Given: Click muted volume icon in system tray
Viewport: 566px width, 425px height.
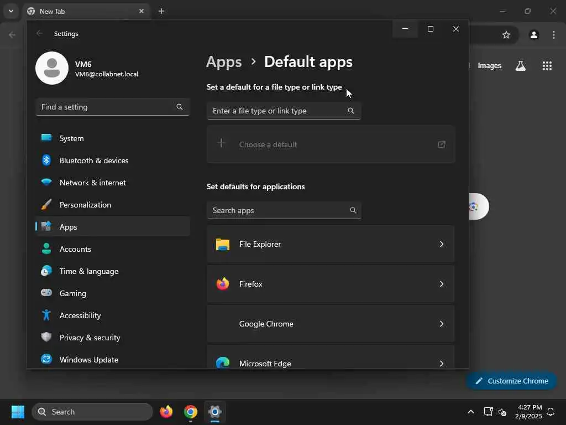Looking at the screenshot, I should [502, 412].
